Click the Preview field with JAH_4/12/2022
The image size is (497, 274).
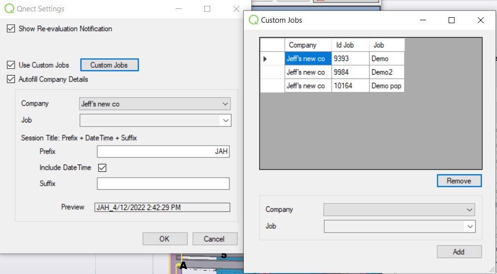click(x=162, y=207)
